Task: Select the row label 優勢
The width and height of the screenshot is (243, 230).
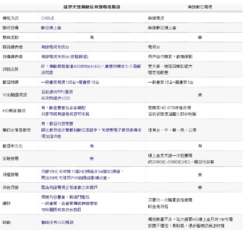Action: click(x=6, y=203)
